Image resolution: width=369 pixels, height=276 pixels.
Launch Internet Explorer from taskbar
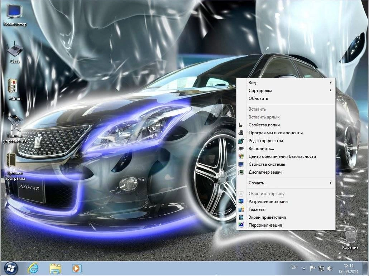(x=33, y=268)
